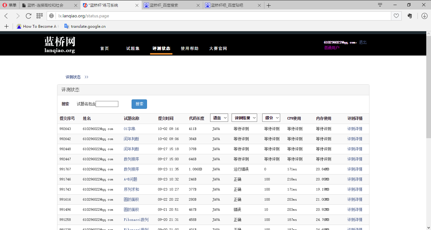Expand the 得分 dropdown filter

[271, 118]
